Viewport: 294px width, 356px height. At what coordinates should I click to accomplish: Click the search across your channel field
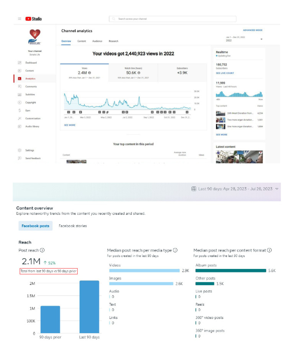click(x=173, y=19)
